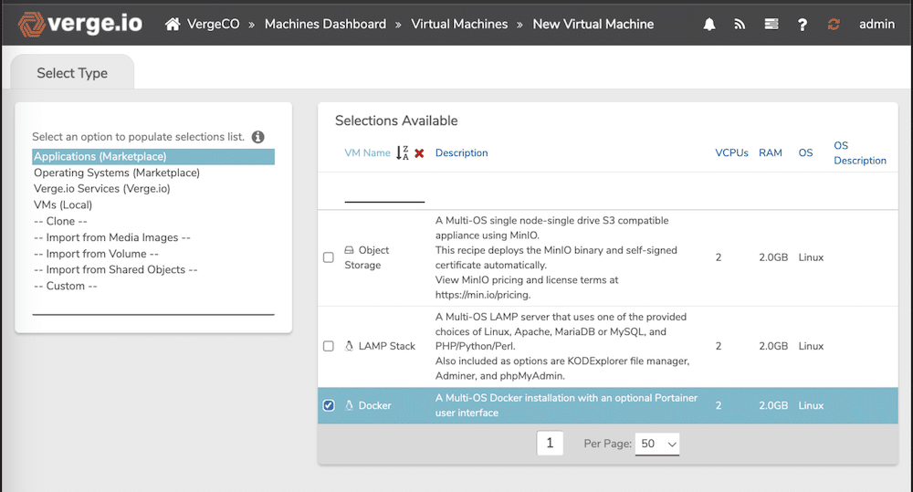This screenshot has height=492, width=913.
Task: Click the Object Storage drive icon
Action: pyautogui.click(x=349, y=250)
